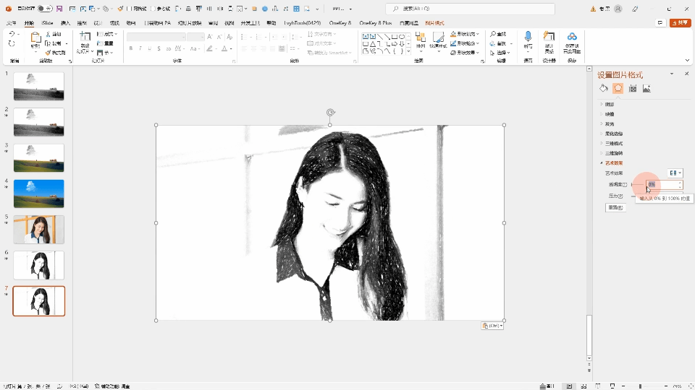Image resolution: width=695 pixels, height=390 pixels.
Task: Select the Size & Properties pane icon
Action: pos(633,88)
